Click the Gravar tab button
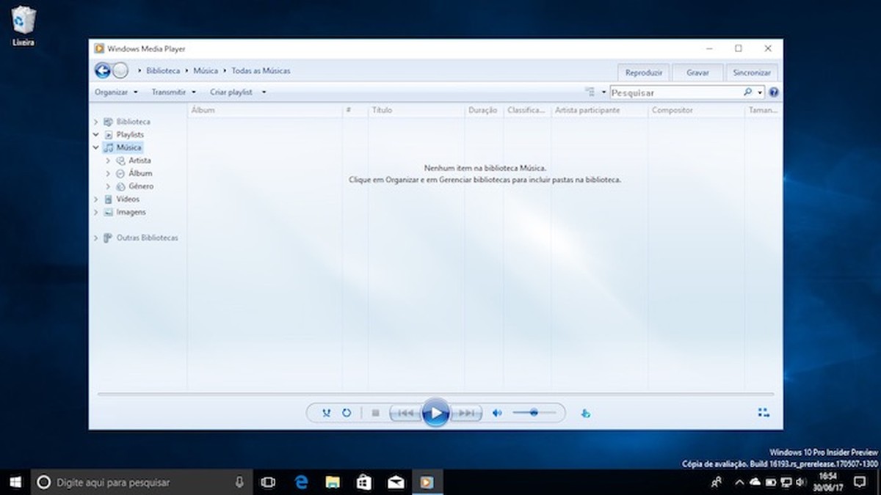The width and height of the screenshot is (881, 495). [697, 72]
